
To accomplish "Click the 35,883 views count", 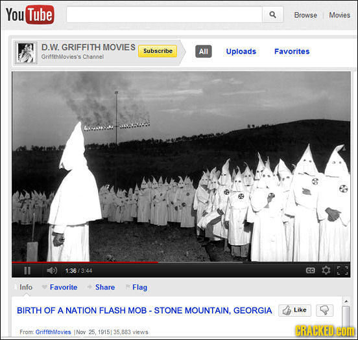I will 131,332.
